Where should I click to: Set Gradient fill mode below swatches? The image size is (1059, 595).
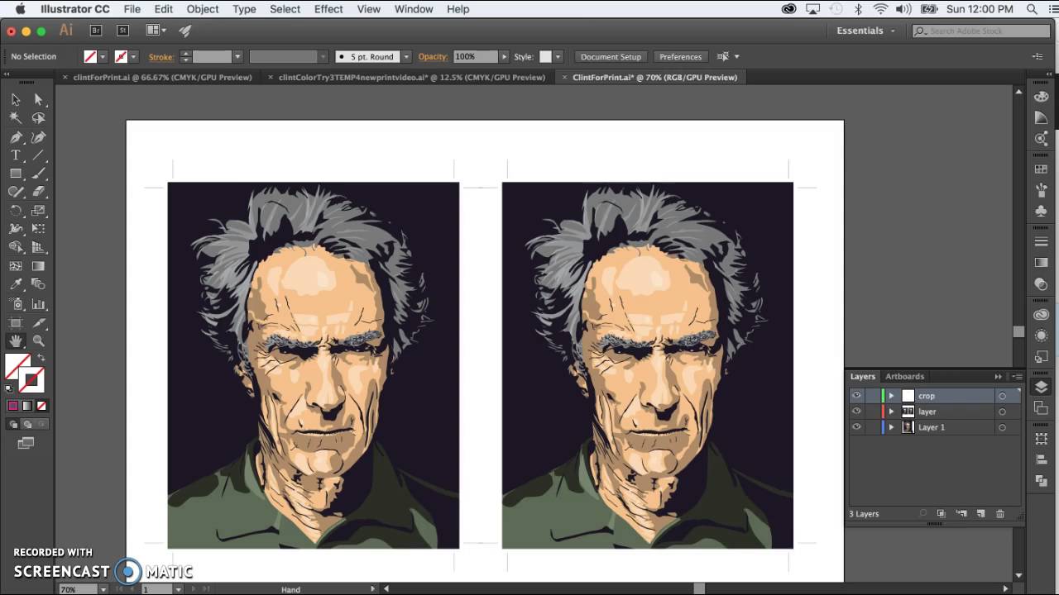coord(27,406)
